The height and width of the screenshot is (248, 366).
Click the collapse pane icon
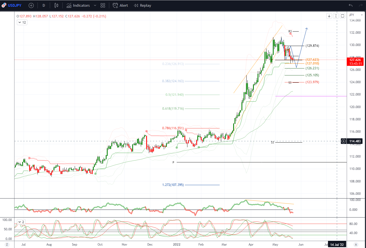pyautogui.click(x=336, y=16)
